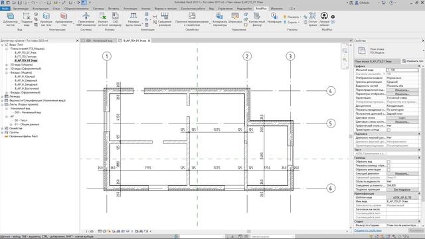Screen dimensions: 425x239
Task: Expand 3D виды (Модель) node
Action: tap(7, 65)
